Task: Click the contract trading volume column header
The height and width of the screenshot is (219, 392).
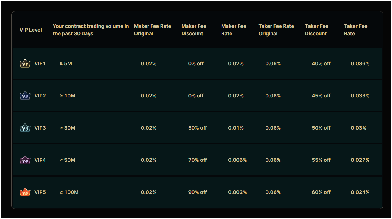Action: pos(91,30)
